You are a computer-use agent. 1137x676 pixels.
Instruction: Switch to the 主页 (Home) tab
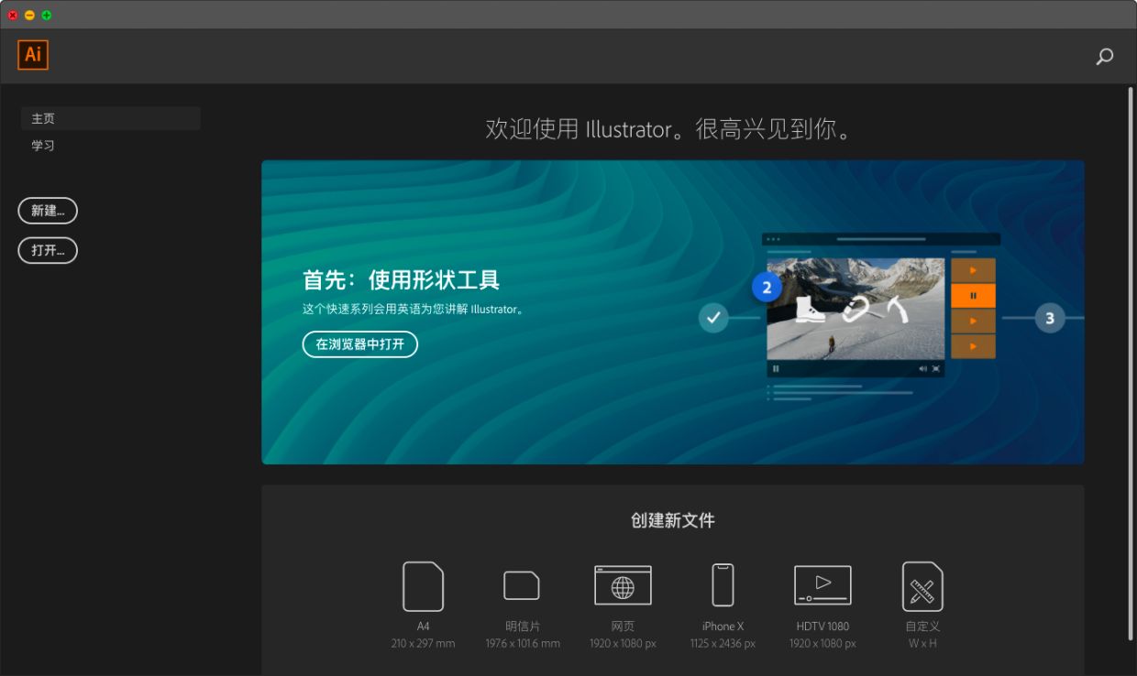110,118
